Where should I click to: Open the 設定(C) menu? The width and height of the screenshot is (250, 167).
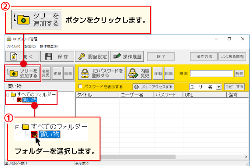pos(30,46)
